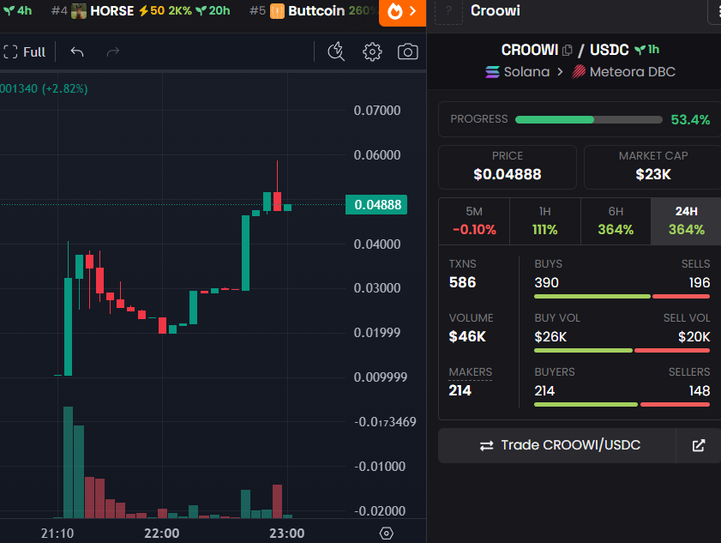Click the Buttcoin token orange icon
The width and height of the screenshot is (721, 543).
[277, 11]
